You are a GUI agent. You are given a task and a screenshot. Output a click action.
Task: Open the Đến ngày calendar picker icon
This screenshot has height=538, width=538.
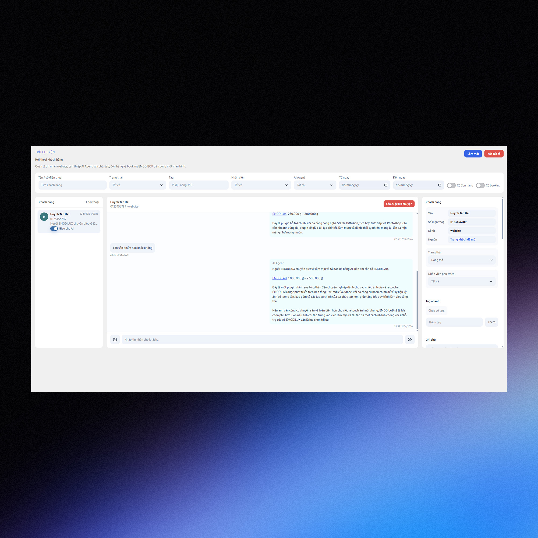click(440, 185)
